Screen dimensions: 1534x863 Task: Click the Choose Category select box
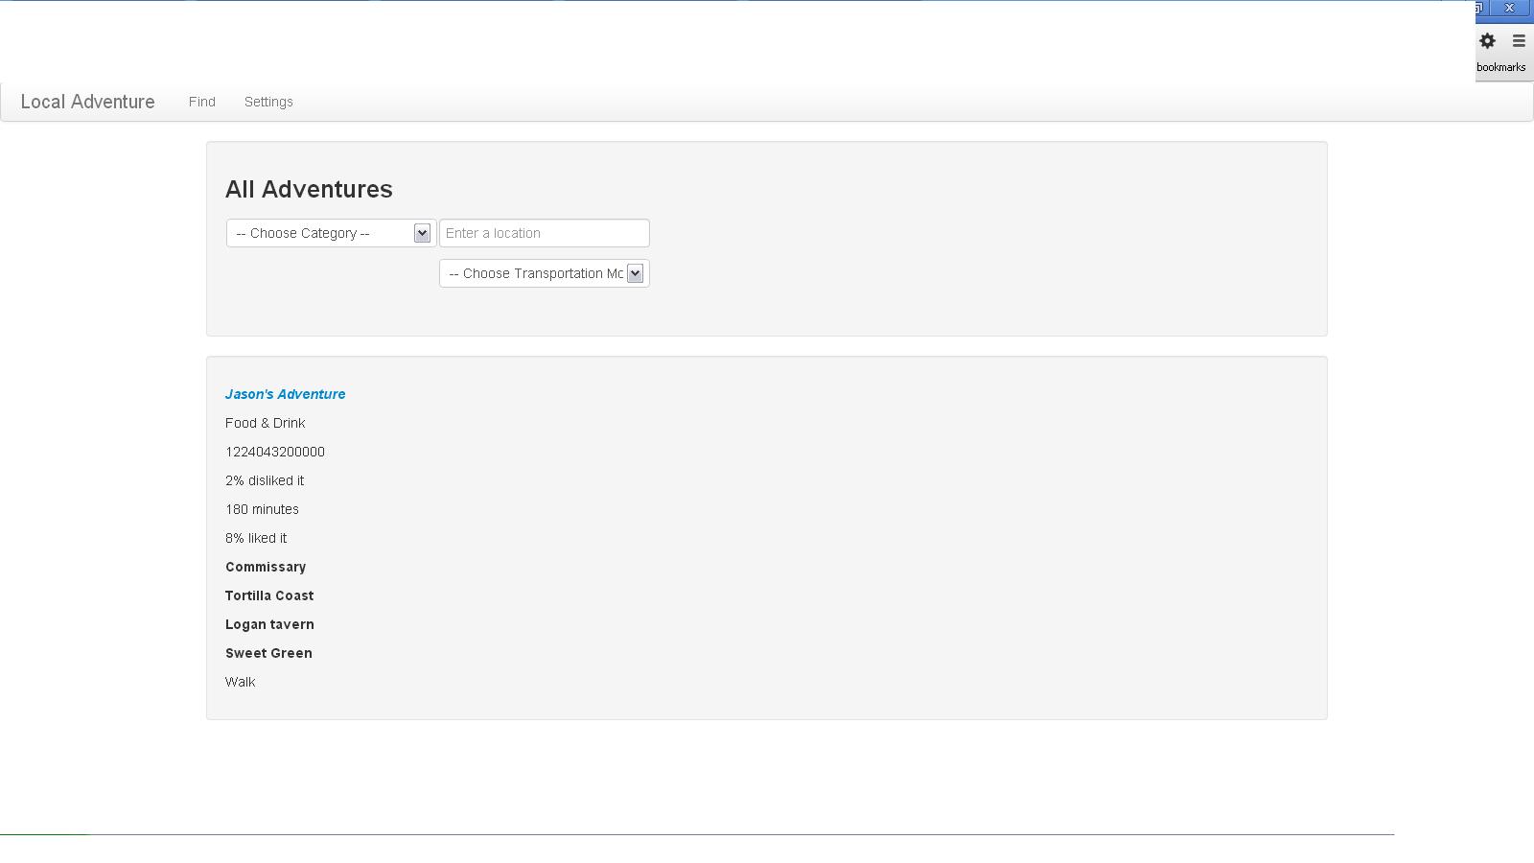click(x=331, y=233)
